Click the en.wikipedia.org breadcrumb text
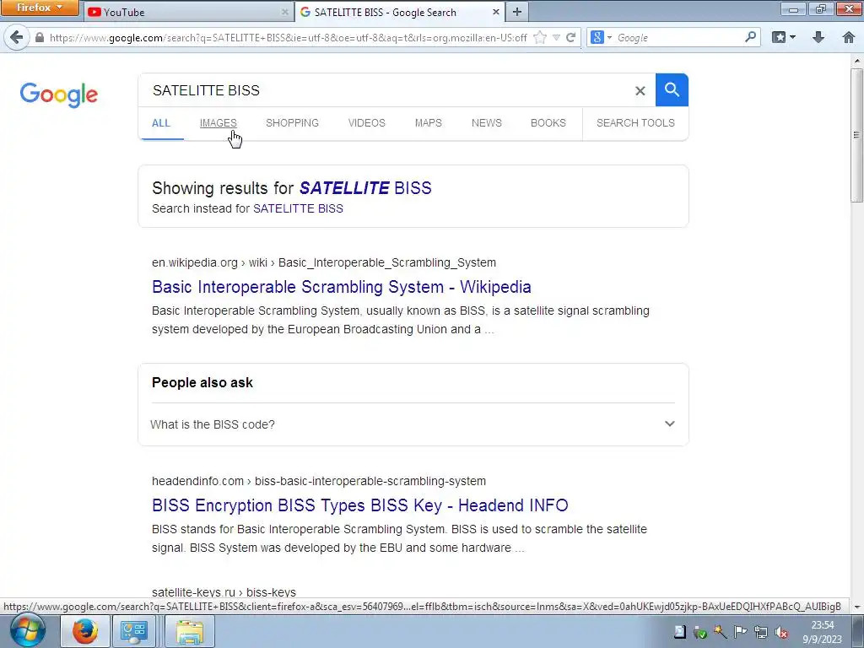Viewport: 864px width, 648px height. pyautogui.click(x=195, y=263)
